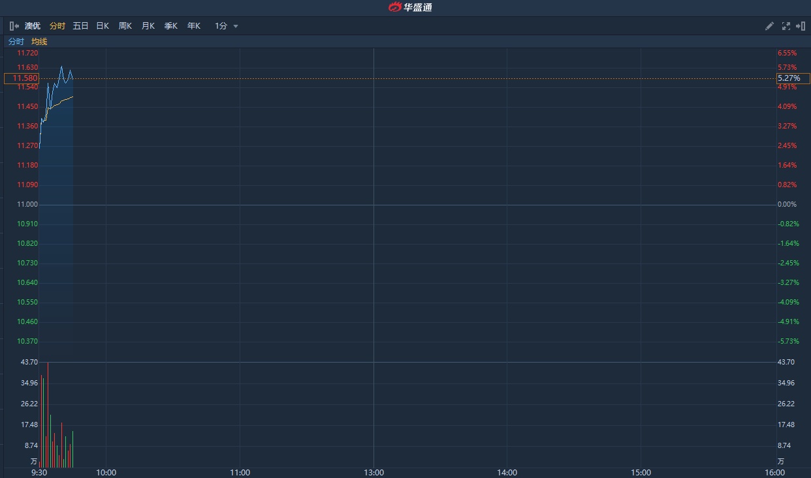Expand the 1分 minute interval dropdown
The image size is (811, 478).
click(x=221, y=26)
